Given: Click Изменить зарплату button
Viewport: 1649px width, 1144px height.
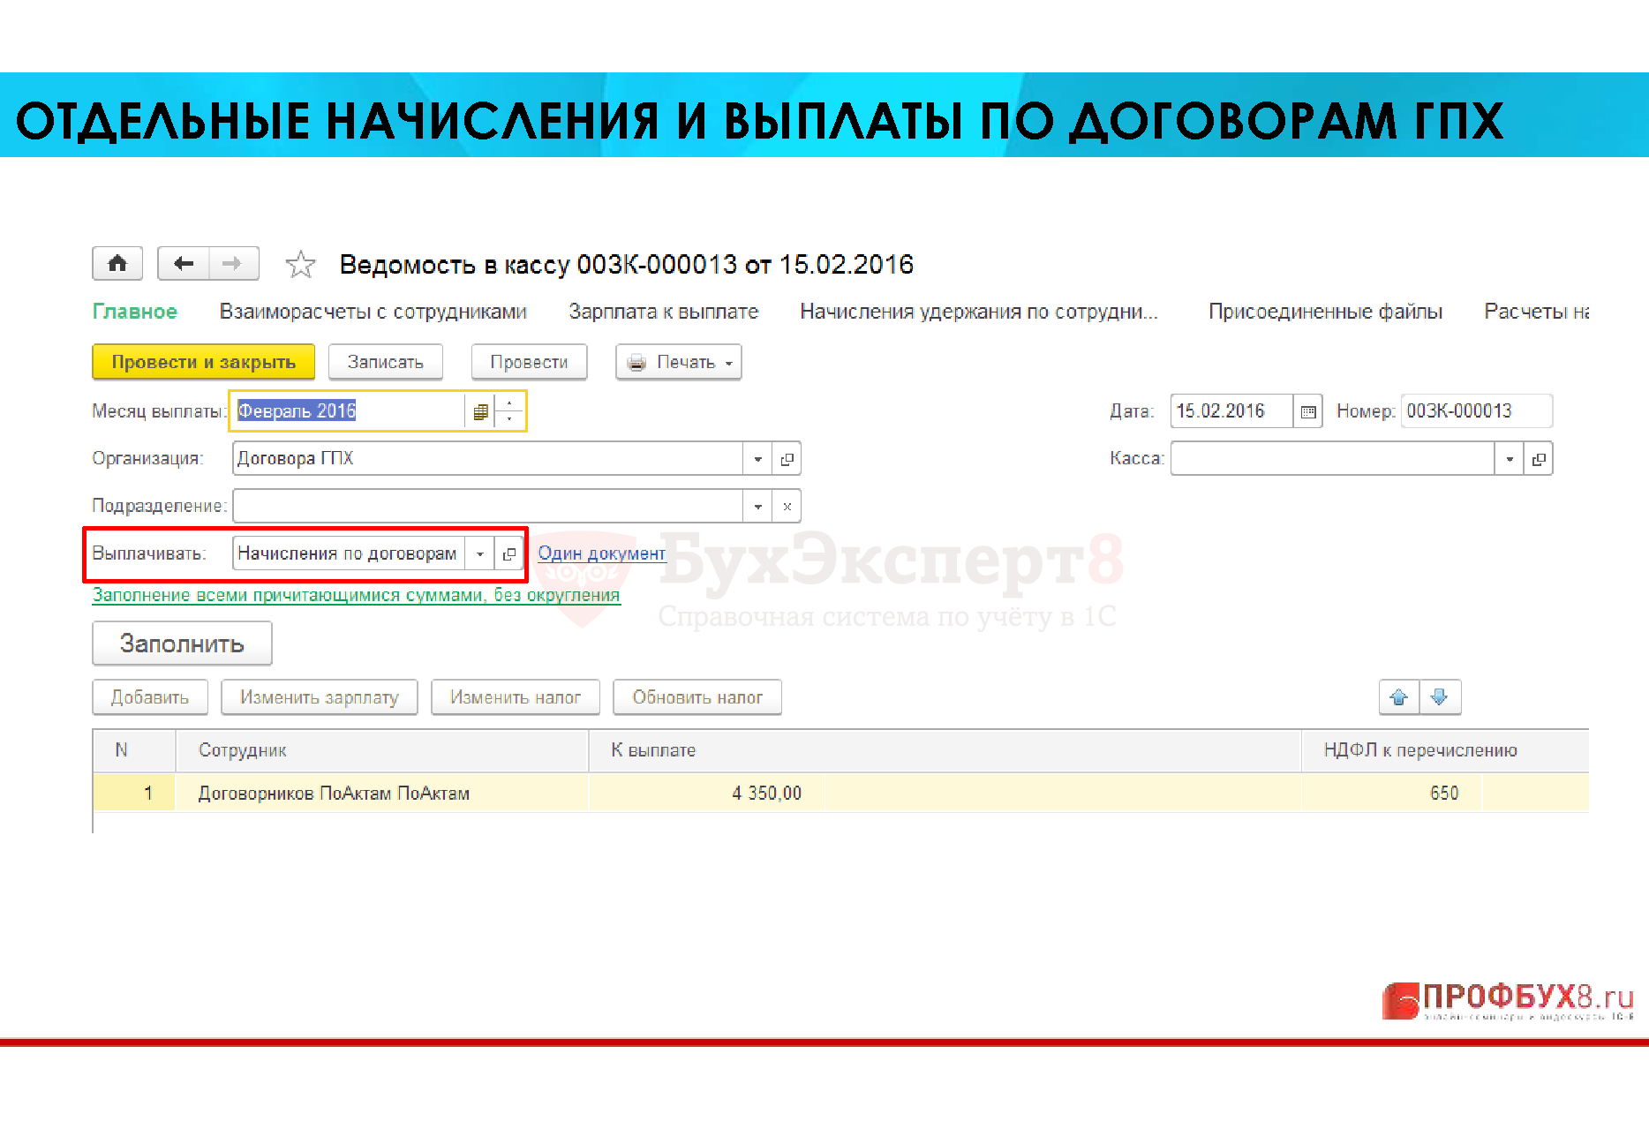Looking at the screenshot, I should pyautogui.click(x=320, y=697).
